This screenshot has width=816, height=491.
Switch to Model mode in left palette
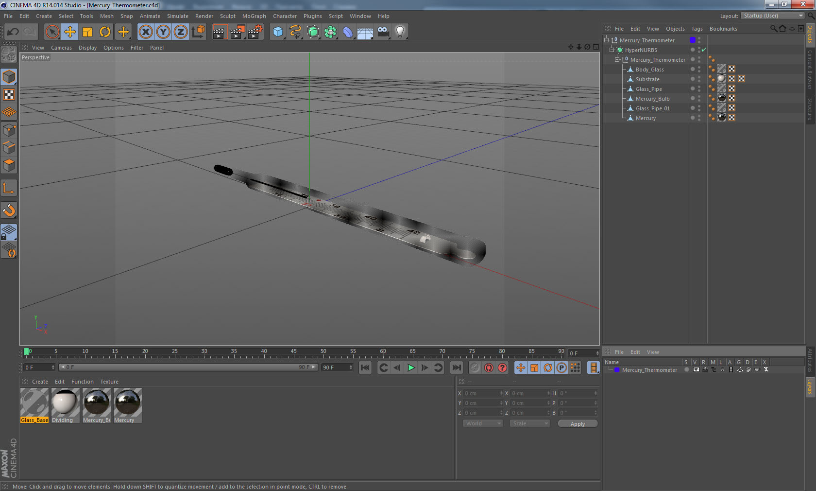coord(9,77)
